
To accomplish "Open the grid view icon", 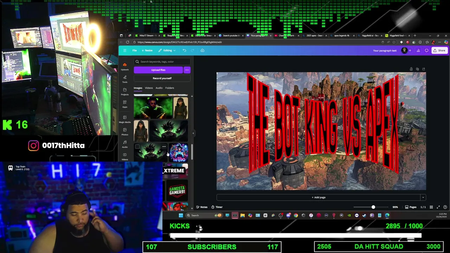I will [x=431, y=207].
